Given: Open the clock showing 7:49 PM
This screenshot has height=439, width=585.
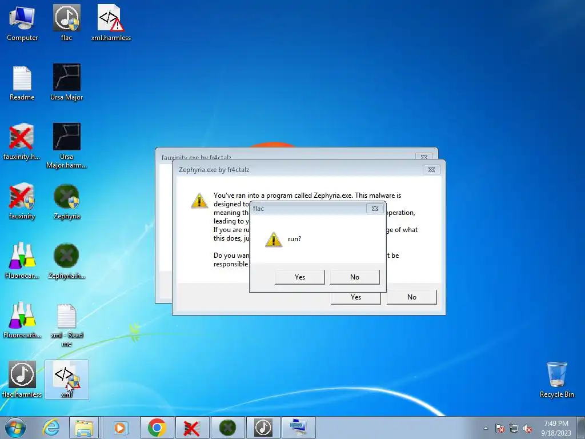Looking at the screenshot, I should click(x=556, y=428).
